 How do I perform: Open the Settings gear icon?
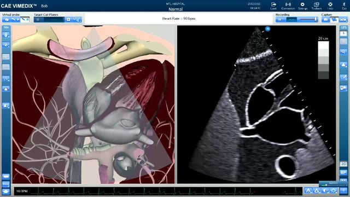302,6
